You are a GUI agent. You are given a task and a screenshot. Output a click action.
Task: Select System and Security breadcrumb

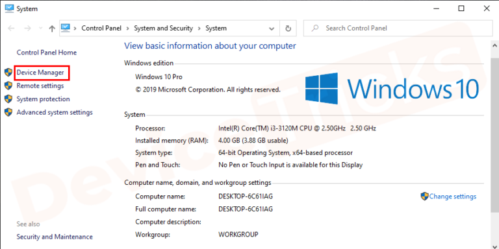click(163, 29)
